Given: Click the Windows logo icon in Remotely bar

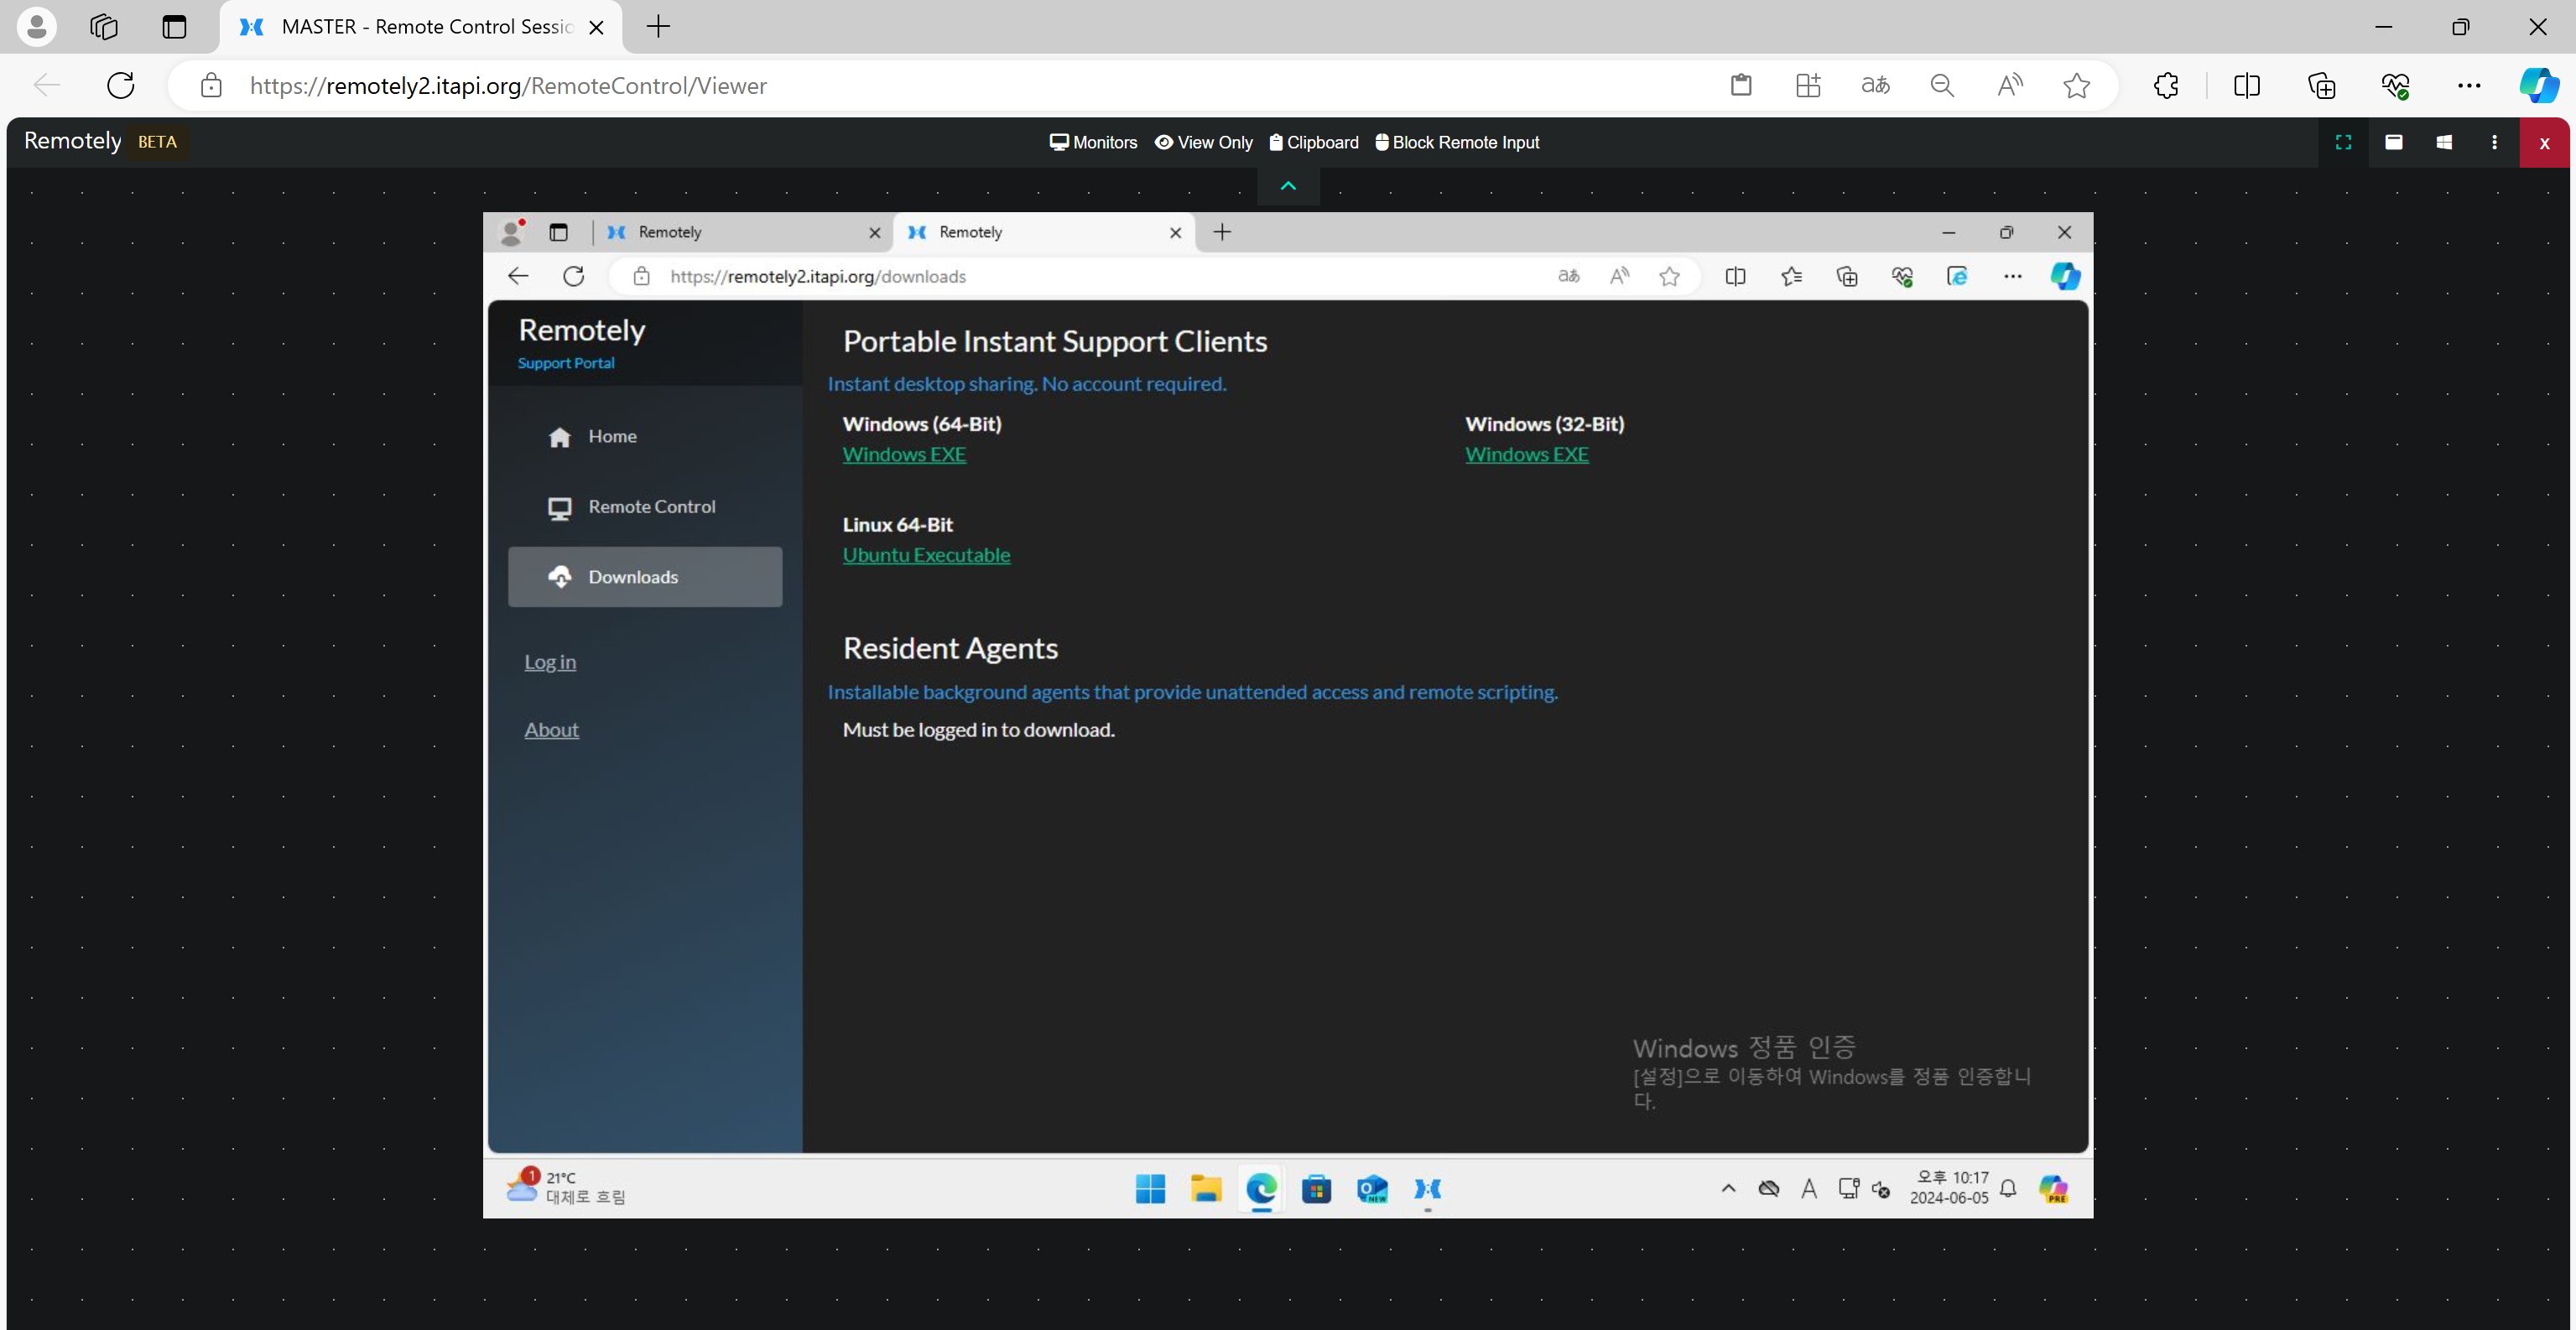Looking at the screenshot, I should (2443, 142).
